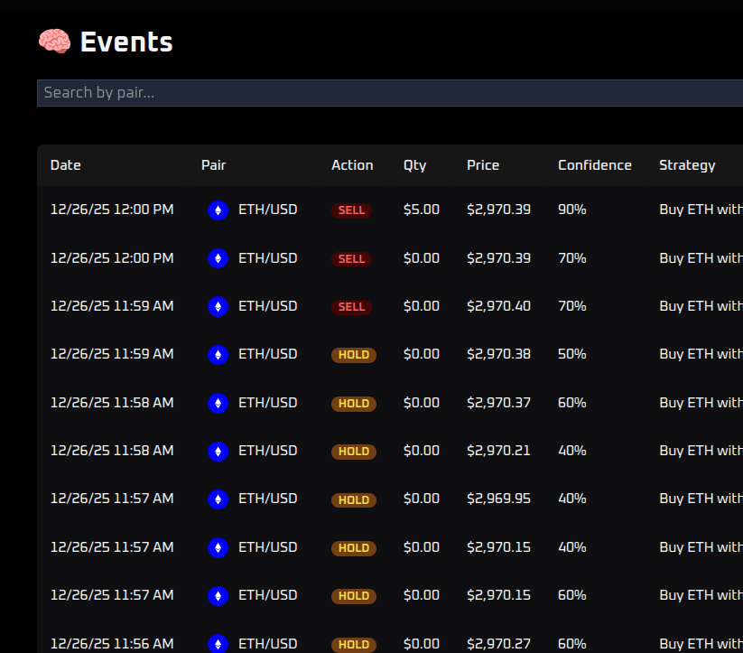The image size is (743, 653).
Task: Click the brain icon next to Events
Action: (x=54, y=41)
